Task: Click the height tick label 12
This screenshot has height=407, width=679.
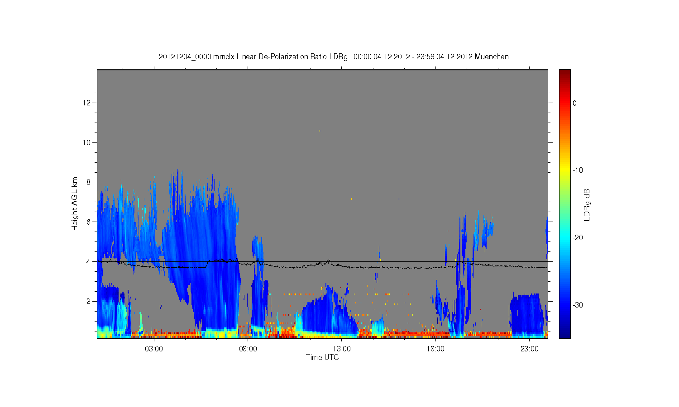Action: click(87, 103)
